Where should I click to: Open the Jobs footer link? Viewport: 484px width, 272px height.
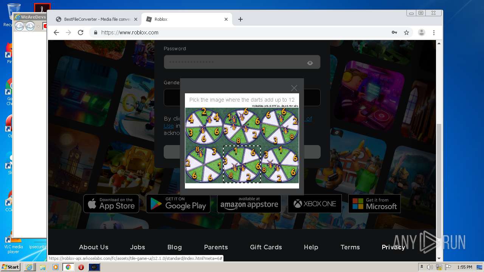tap(138, 247)
